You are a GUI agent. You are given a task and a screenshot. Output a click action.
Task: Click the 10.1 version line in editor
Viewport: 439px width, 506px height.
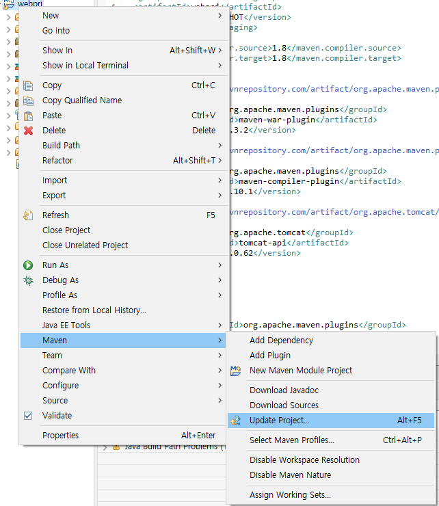265,191
